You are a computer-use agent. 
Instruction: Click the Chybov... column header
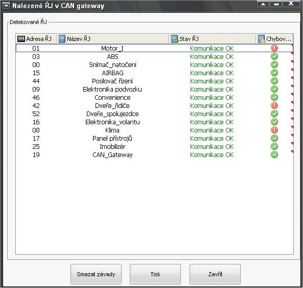pyautogui.click(x=275, y=39)
